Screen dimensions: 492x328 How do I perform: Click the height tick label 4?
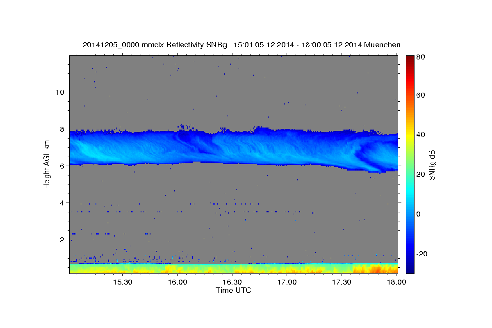[63, 203]
